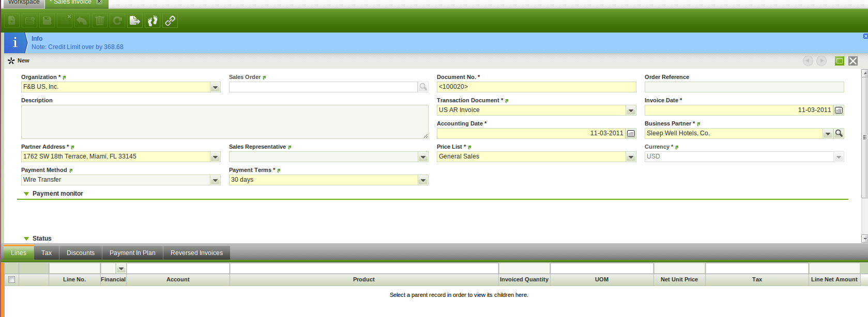This screenshot has width=868, height=317.
Task: Maximize the form with green square icon
Action: pyautogui.click(x=840, y=61)
